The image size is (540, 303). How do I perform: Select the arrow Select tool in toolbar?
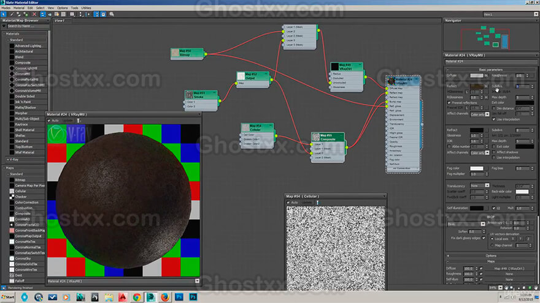tap(4, 14)
